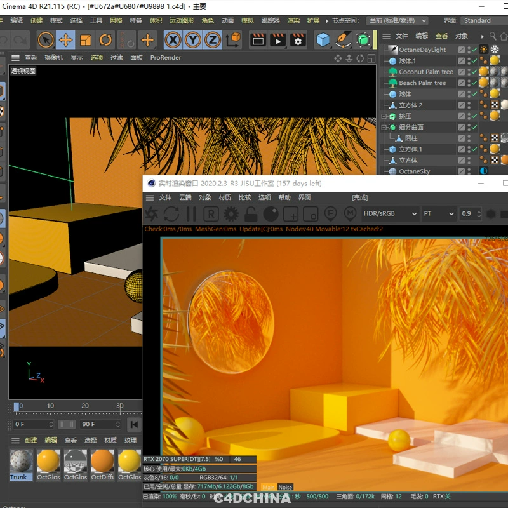Open the material manager 纹理 menu

point(130,440)
